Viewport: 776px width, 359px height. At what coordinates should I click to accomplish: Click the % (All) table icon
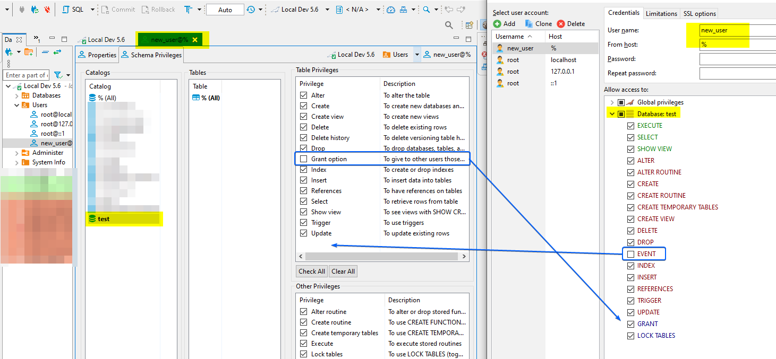pos(196,98)
